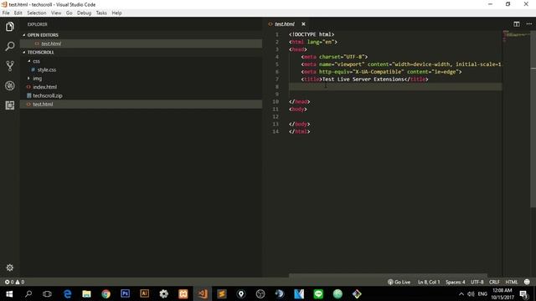Close the test.html editor tab
This screenshot has width=536, height=301.
pyautogui.click(x=303, y=24)
